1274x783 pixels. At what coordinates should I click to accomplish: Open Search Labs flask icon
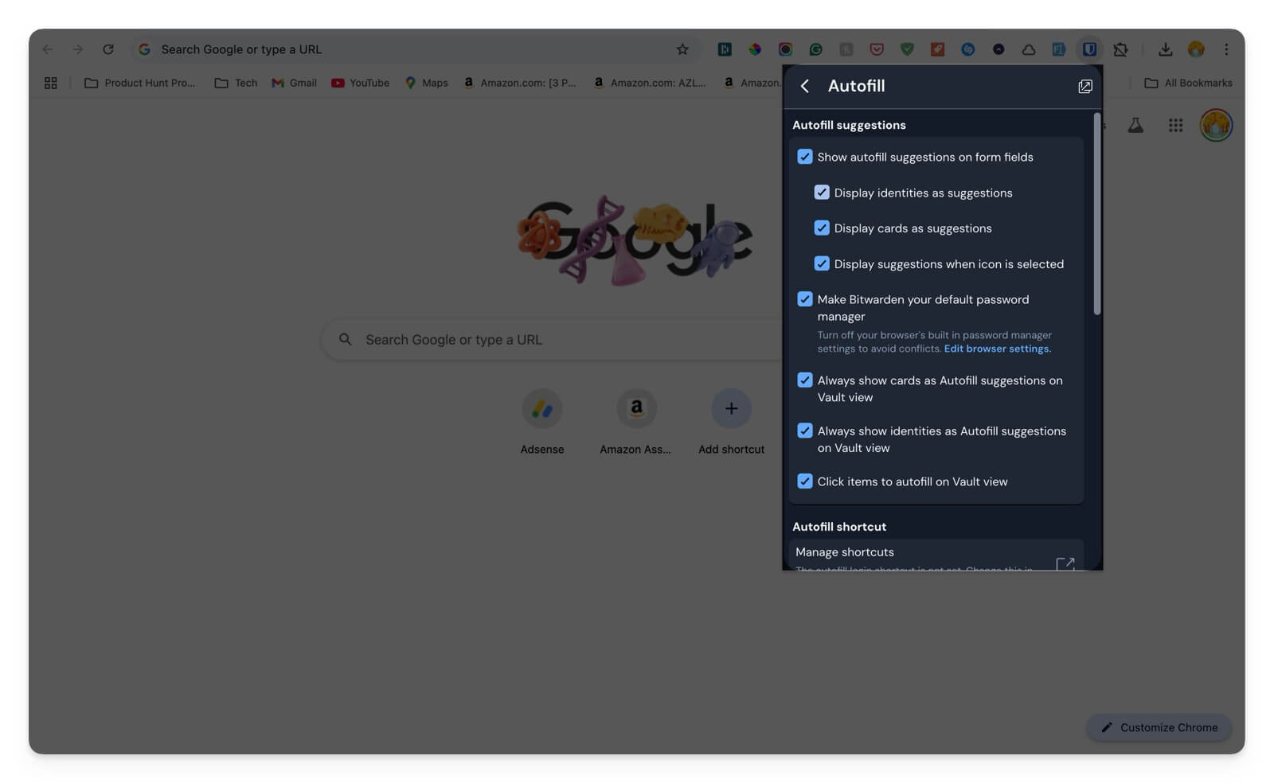(1135, 125)
